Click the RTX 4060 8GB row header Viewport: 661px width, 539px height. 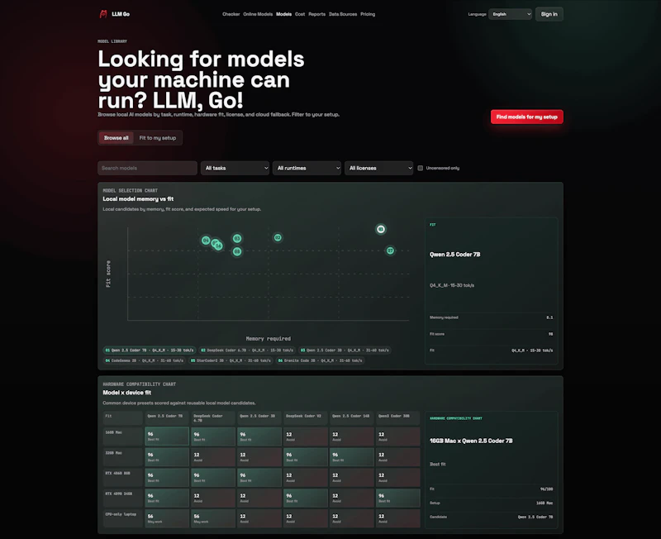pyautogui.click(x=122, y=477)
